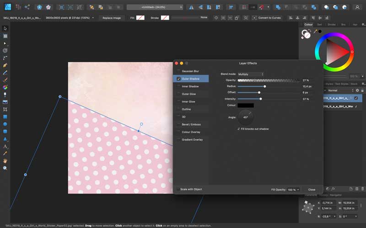Click the Replace Image button

click(x=112, y=18)
